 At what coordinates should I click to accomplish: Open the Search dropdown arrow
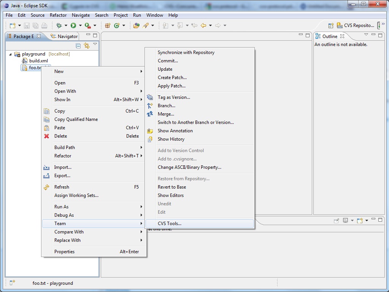coord(152,25)
